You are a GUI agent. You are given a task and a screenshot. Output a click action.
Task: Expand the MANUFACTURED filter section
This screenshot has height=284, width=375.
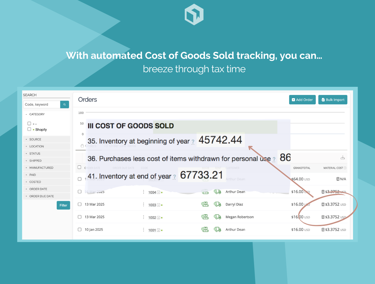click(x=46, y=168)
